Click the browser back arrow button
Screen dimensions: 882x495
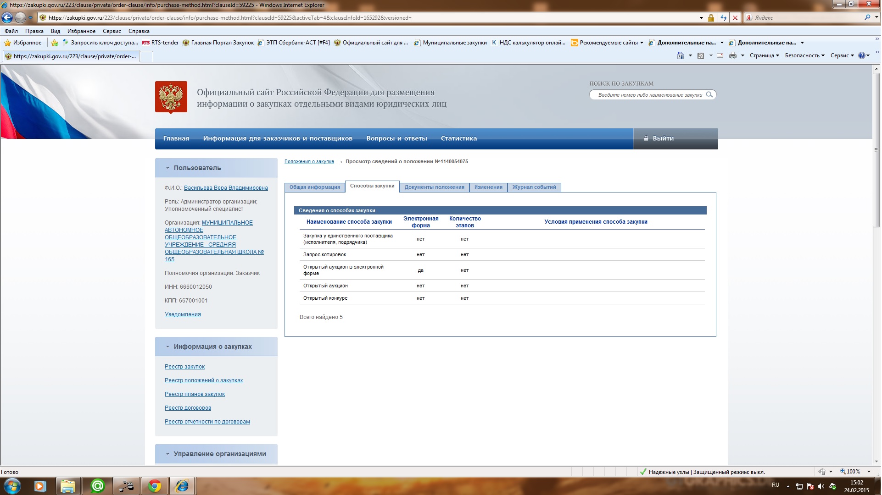coord(7,18)
